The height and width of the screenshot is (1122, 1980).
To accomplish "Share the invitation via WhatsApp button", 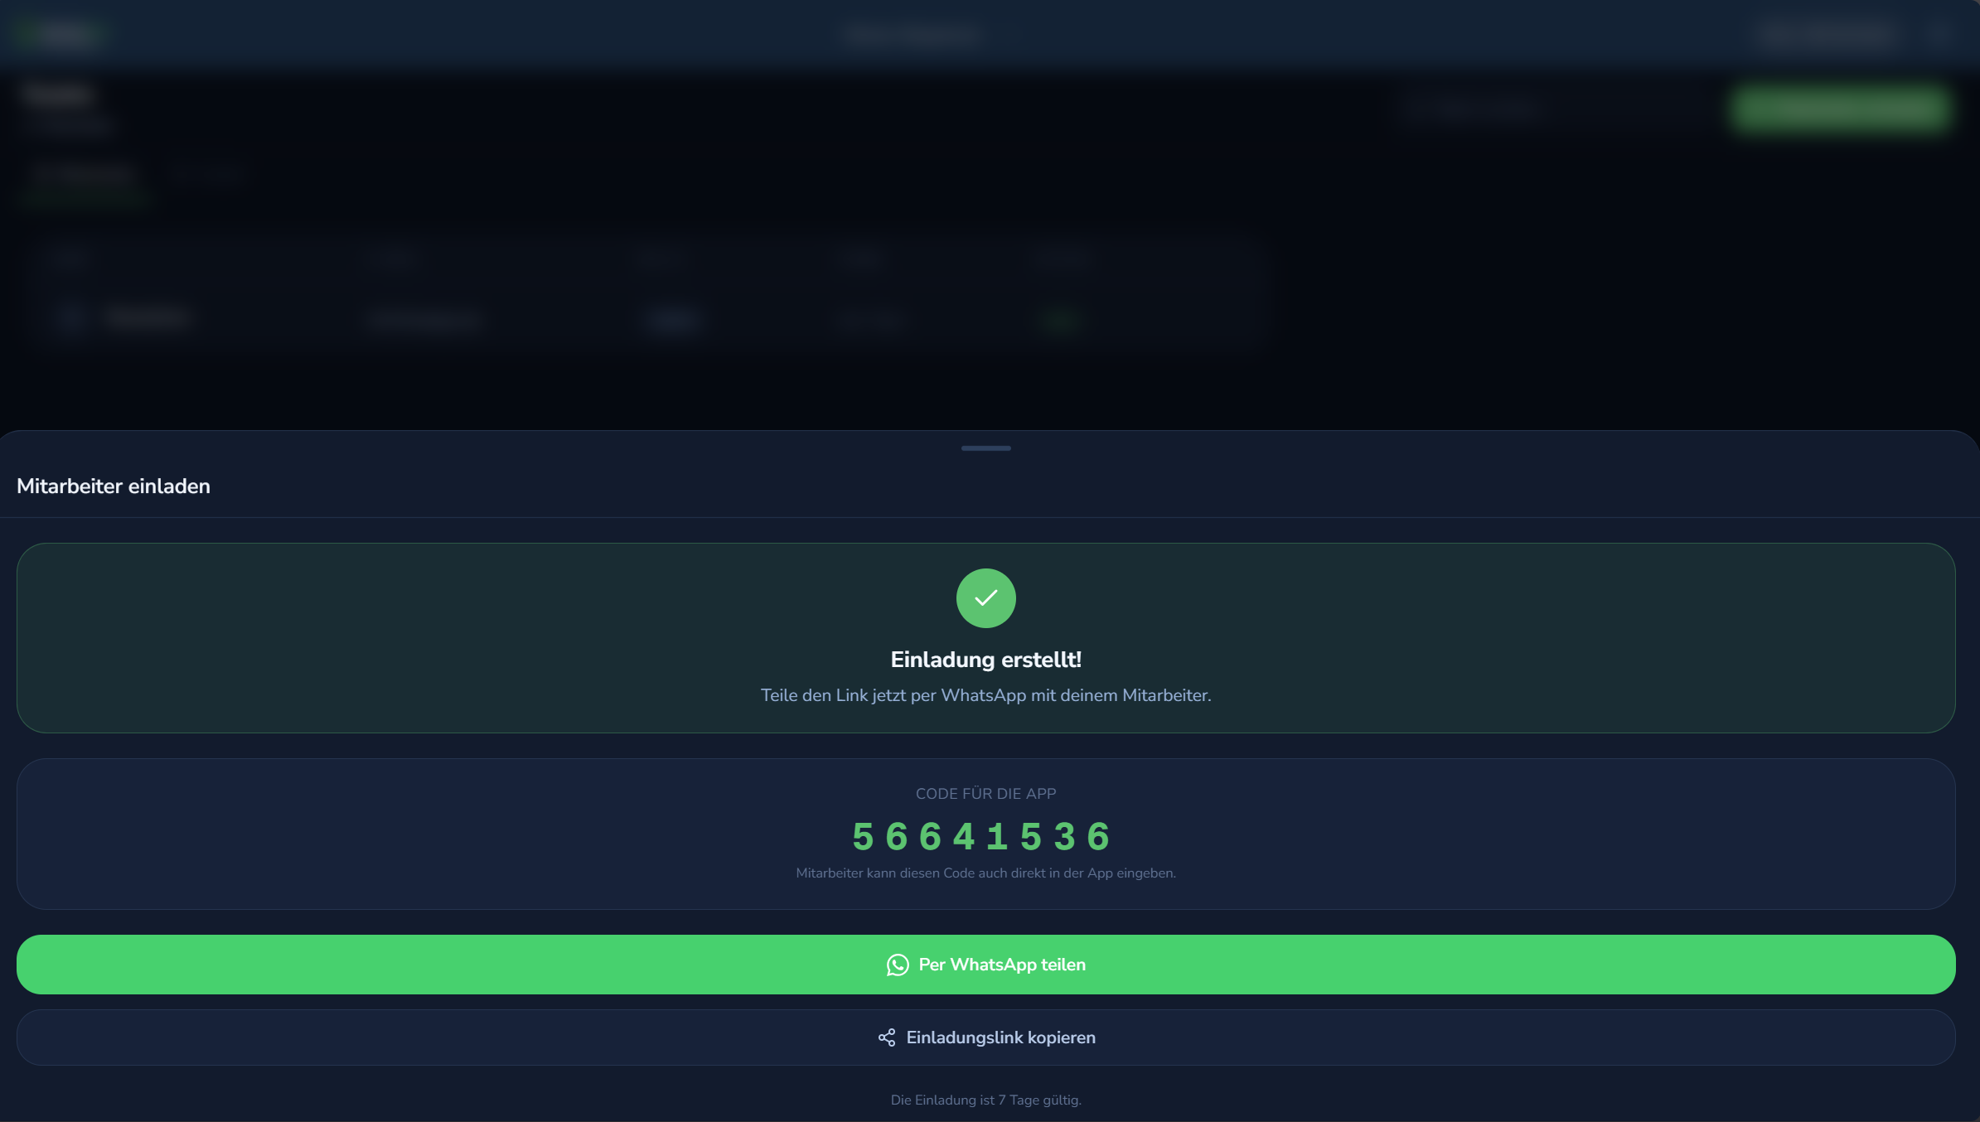I will pyautogui.click(x=985, y=965).
